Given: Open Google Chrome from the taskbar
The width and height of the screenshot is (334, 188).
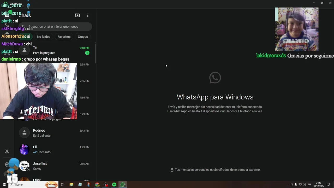Looking at the screenshot, I should [x=97, y=185].
